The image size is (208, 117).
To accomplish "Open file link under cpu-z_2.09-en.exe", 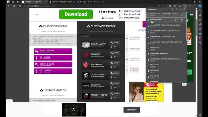I will pos(153,21).
